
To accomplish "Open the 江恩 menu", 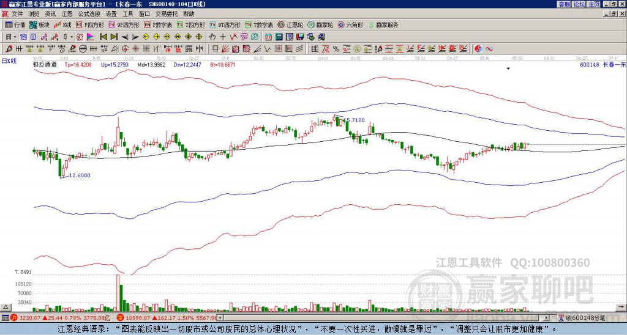I will pyautogui.click(x=67, y=14).
